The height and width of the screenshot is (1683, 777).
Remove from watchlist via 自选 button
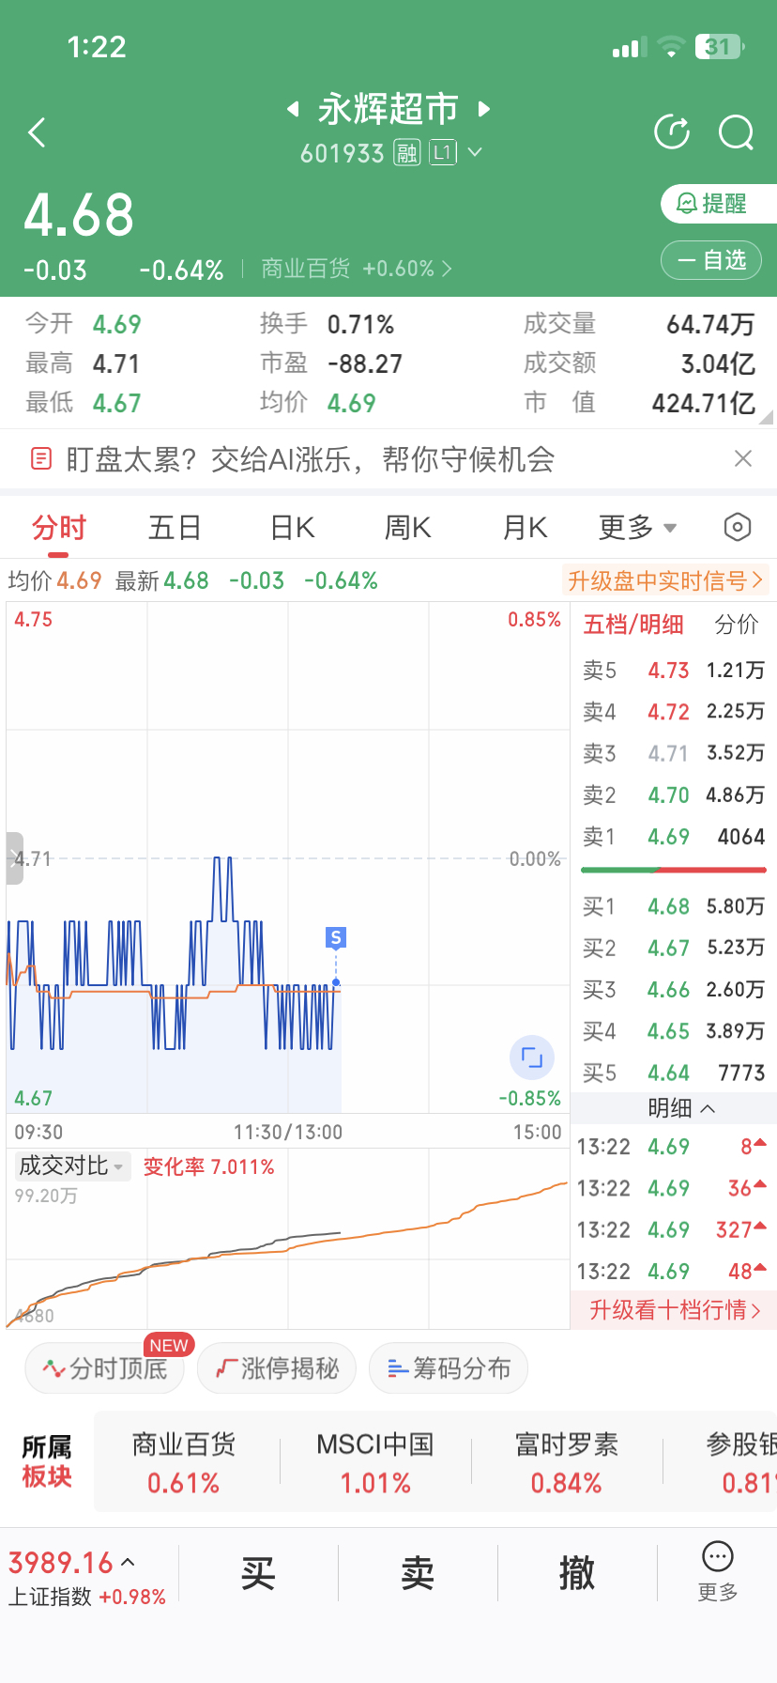(x=710, y=260)
